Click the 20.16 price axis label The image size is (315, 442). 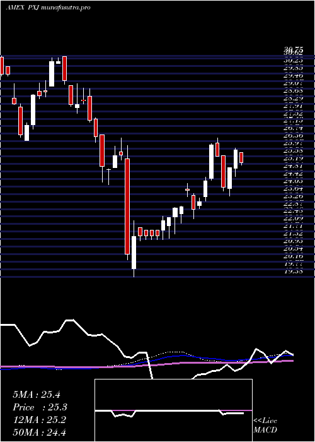(293, 256)
